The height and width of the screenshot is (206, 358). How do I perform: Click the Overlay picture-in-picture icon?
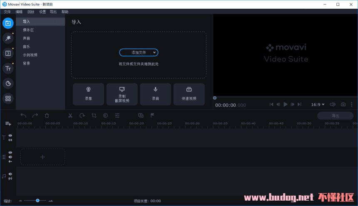tap(141, 115)
